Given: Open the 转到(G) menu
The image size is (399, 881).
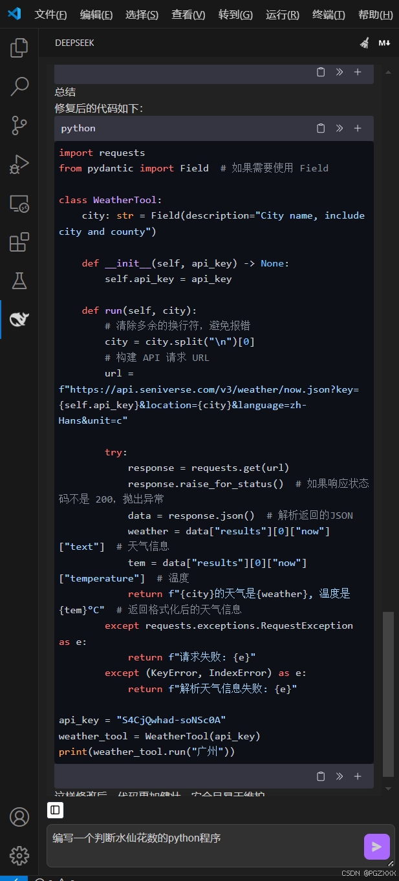Looking at the screenshot, I should pyautogui.click(x=236, y=15).
